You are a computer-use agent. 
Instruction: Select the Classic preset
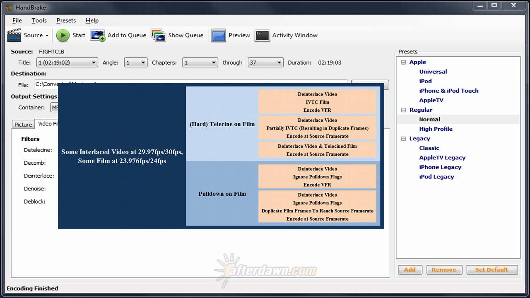[x=429, y=148]
